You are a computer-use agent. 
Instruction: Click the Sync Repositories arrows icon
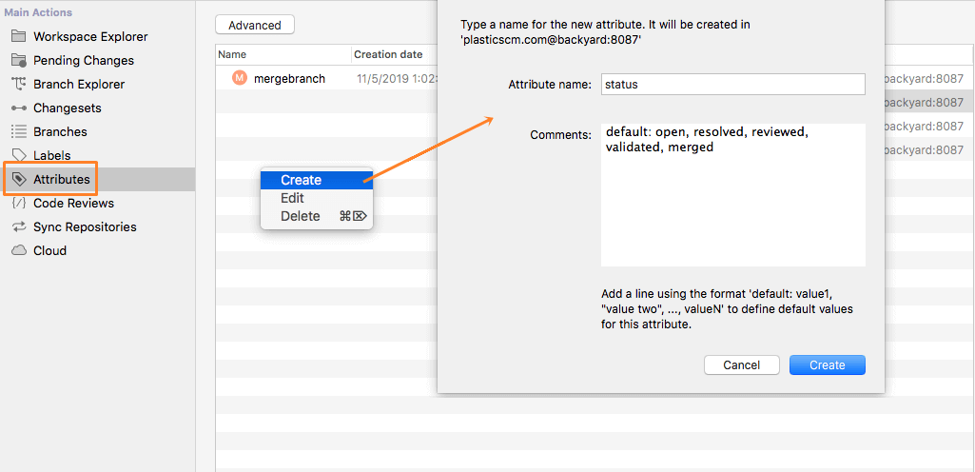[x=19, y=227]
